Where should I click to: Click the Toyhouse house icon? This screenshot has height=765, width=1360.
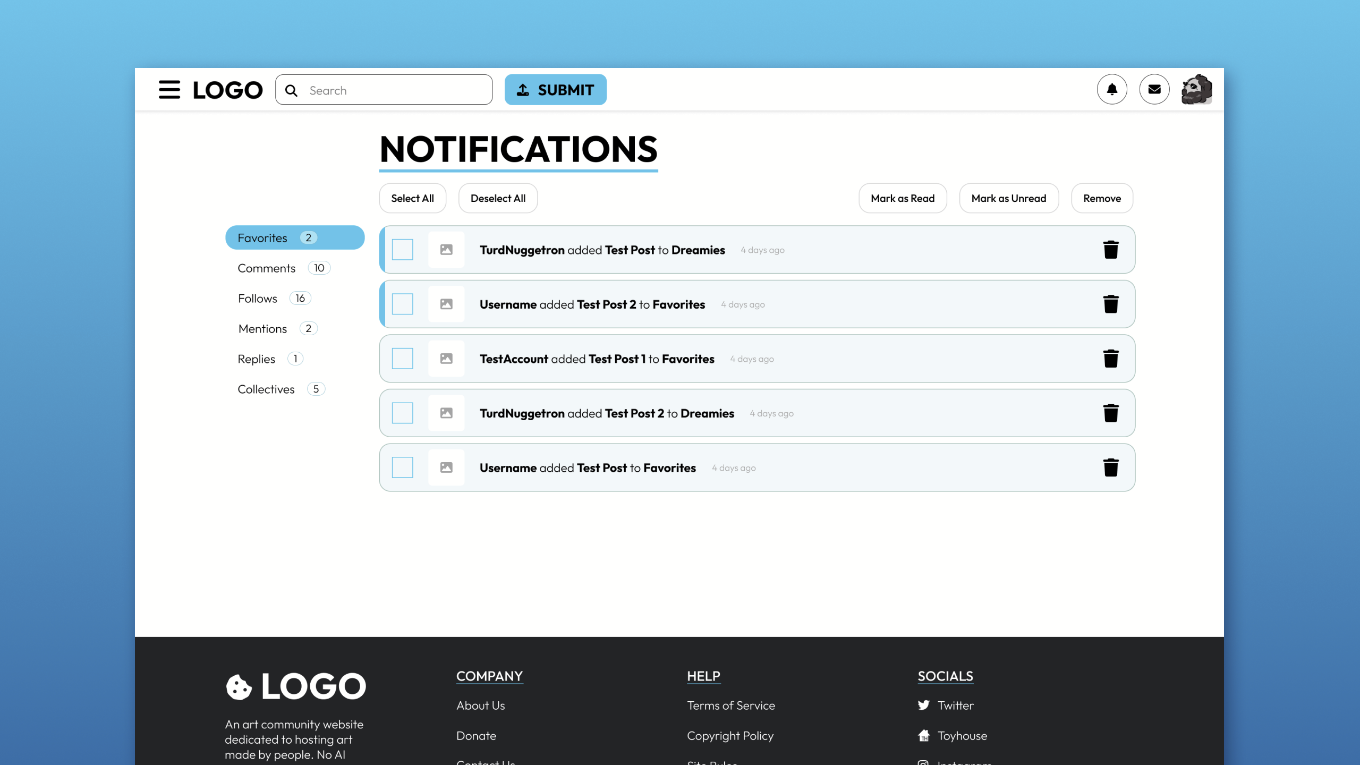(924, 735)
